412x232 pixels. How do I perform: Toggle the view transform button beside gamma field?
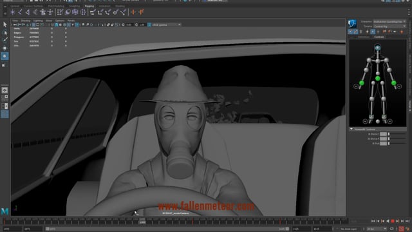point(149,24)
